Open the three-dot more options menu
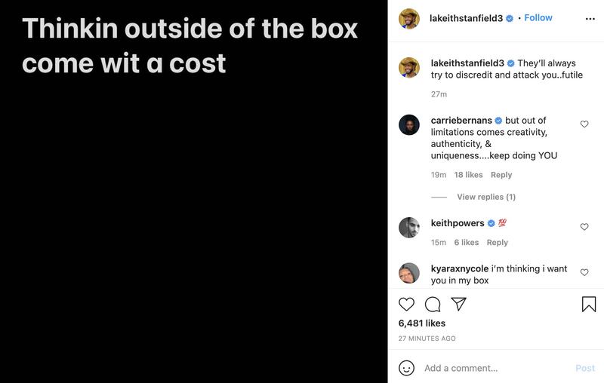The image size is (604, 383). tap(590, 18)
